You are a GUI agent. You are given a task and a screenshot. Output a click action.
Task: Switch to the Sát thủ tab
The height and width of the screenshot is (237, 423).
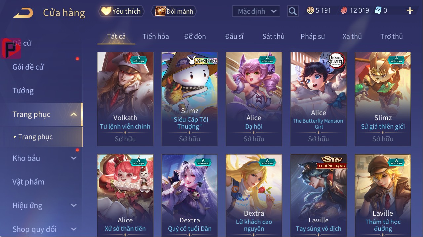pos(273,36)
